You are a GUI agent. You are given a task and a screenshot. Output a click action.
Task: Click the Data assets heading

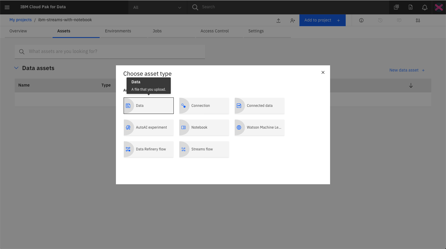(x=38, y=68)
